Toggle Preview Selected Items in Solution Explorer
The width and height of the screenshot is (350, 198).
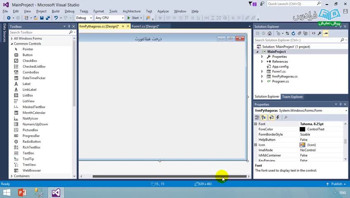pos(326,33)
